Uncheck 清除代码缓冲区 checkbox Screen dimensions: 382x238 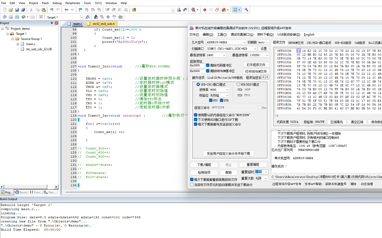208,65
